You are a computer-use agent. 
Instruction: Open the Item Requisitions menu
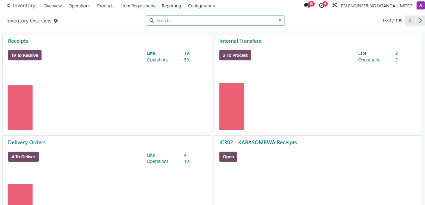138,6
